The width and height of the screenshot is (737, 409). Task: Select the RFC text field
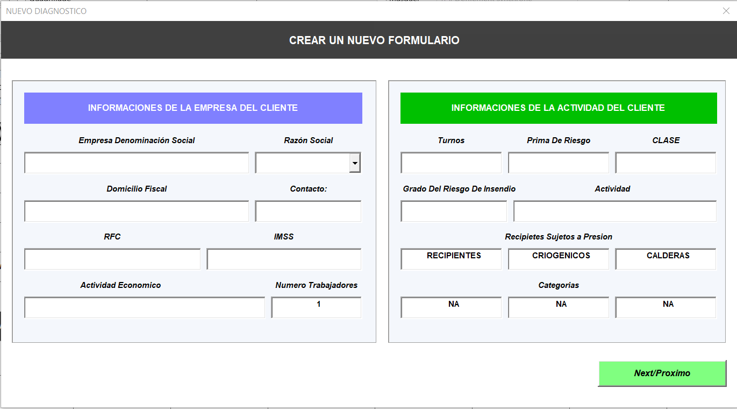(112, 259)
